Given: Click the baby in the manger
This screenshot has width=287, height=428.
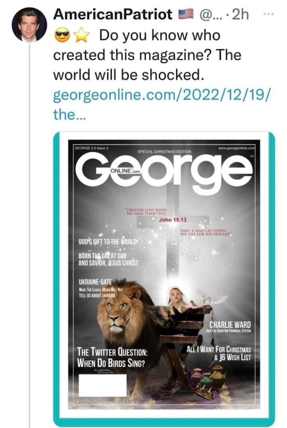Looking at the screenshot, I should point(177,297).
